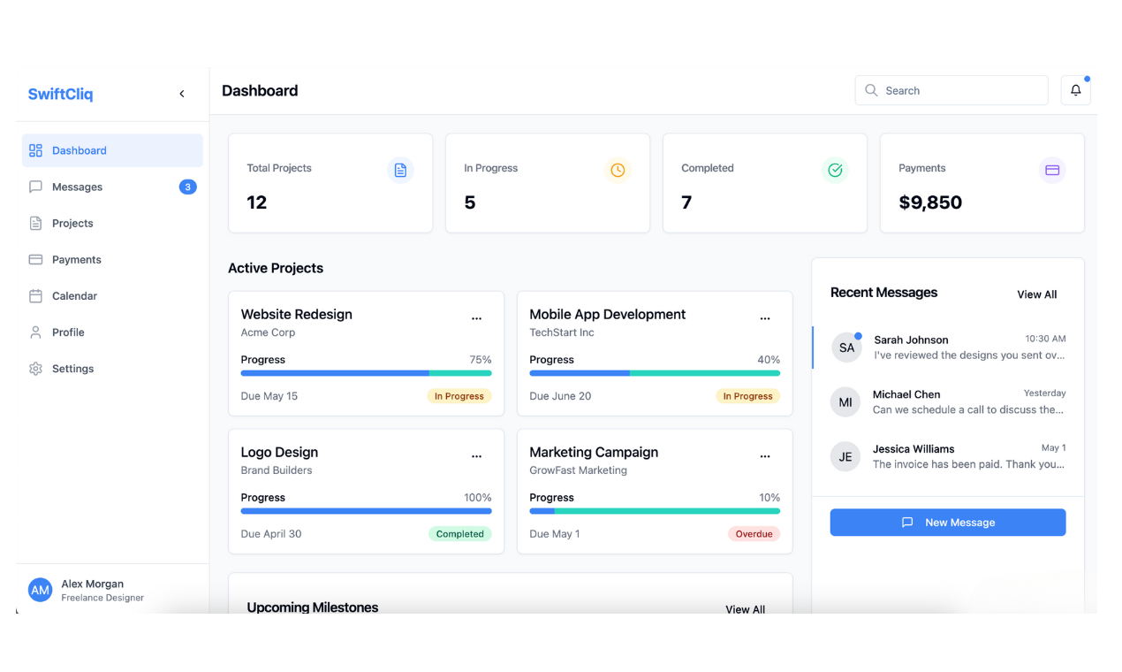Click the Acme Corp client name

coord(268,332)
